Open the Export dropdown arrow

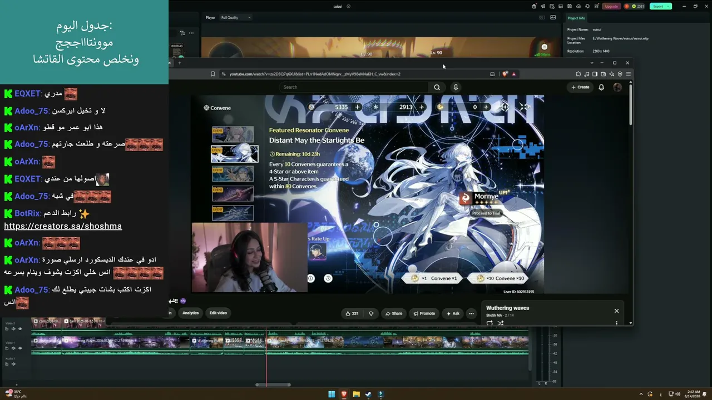pyautogui.click(x=668, y=7)
